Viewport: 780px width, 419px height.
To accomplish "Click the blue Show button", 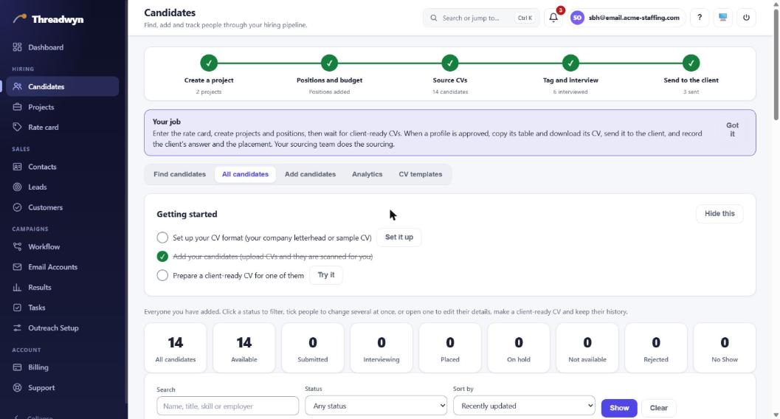I will tap(619, 408).
